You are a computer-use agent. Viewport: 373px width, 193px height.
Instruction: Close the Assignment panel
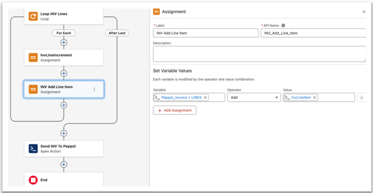[x=363, y=12]
